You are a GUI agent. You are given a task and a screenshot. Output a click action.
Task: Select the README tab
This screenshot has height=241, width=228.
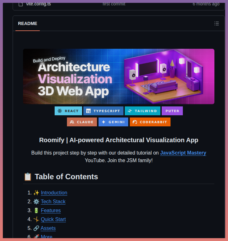click(27, 23)
